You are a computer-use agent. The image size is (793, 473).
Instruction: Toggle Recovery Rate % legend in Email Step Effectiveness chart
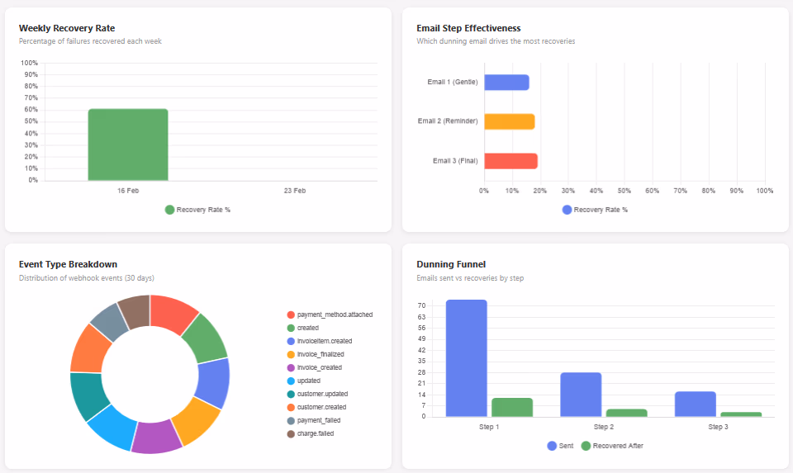[x=595, y=210]
